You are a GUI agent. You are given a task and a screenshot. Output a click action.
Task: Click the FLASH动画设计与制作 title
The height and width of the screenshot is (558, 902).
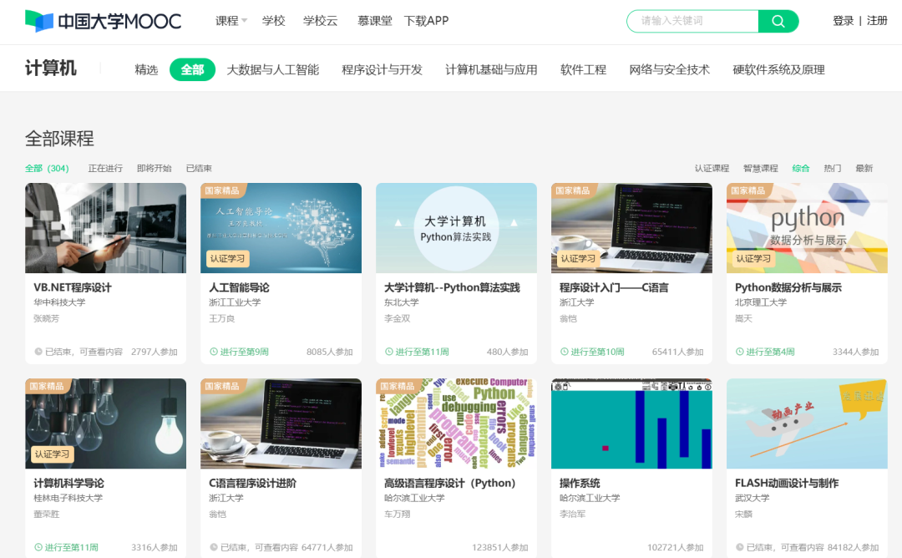(787, 483)
